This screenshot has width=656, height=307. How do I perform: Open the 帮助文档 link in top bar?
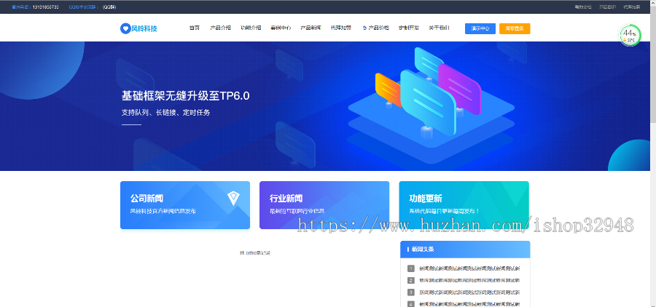pyautogui.click(x=583, y=7)
